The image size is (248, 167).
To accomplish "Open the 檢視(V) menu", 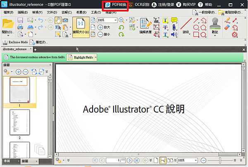I will click(37, 12).
